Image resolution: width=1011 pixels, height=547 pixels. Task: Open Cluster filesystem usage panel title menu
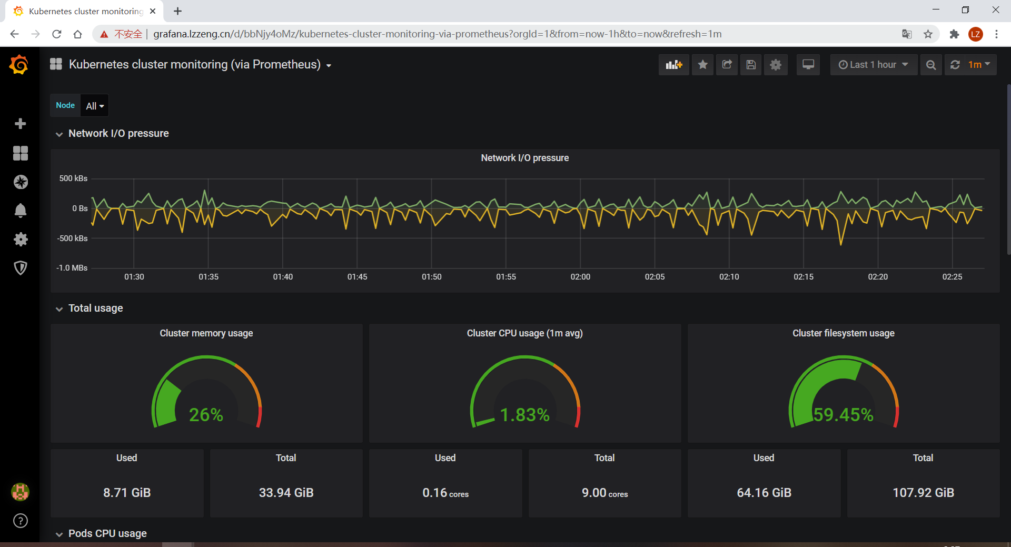click(843, 333)
